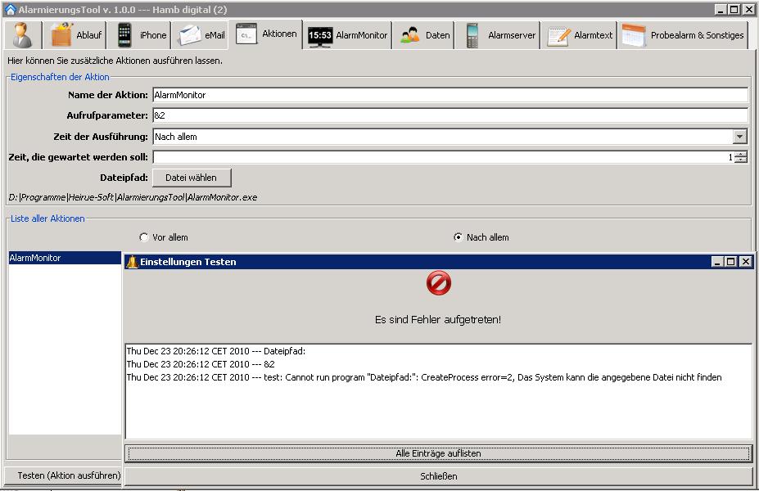
Task: Click the Ablauf tab package icon
Action: click(62, 35)
